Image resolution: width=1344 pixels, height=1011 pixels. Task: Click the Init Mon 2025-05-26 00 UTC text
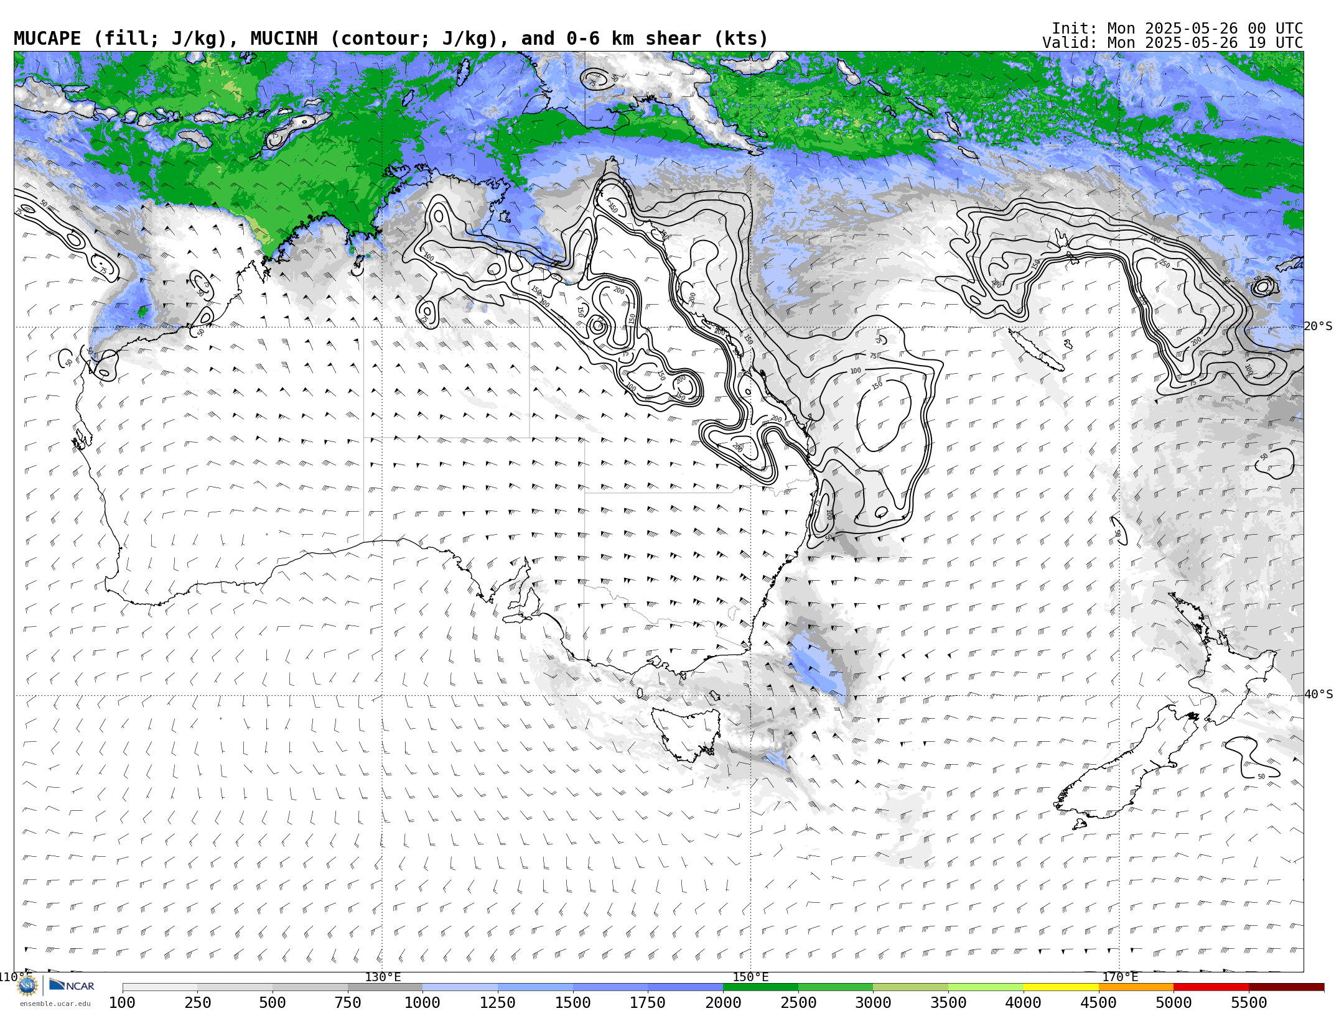point(1177,29)
